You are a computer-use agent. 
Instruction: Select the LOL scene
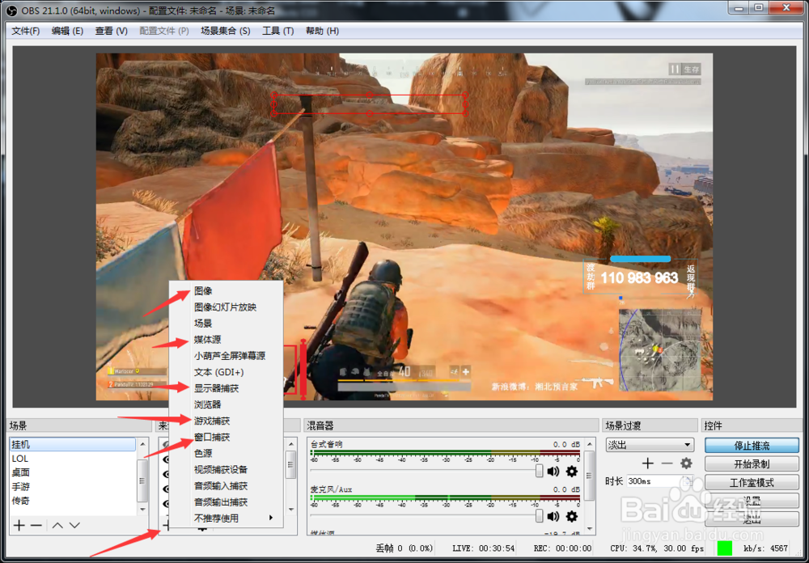(x=73, y=458)
